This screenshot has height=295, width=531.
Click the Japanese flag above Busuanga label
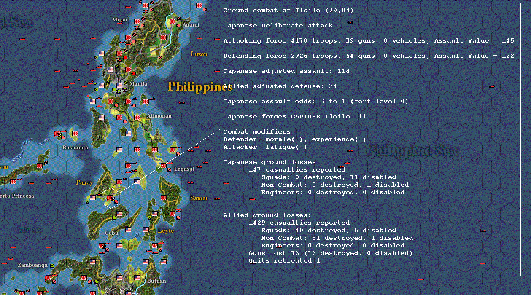75,134
